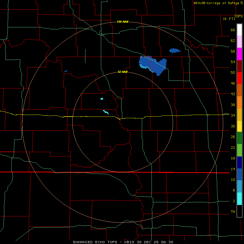
Task: Select the light steel-blue legend swatch
Action: pyautogui.click(x=239, y=187)
